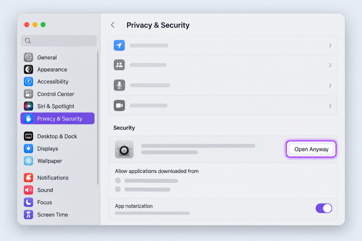The width and height of the screenshot is (362, 241).
Task: Click the Notifications bell icon
Action: tap(28, 178)
